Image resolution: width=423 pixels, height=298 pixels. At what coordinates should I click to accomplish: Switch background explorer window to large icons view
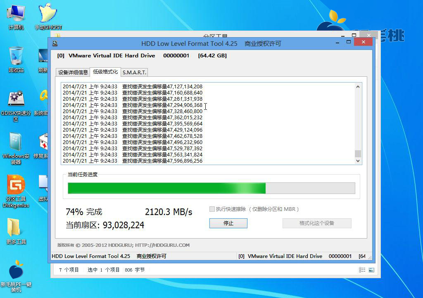pos(371,270)
